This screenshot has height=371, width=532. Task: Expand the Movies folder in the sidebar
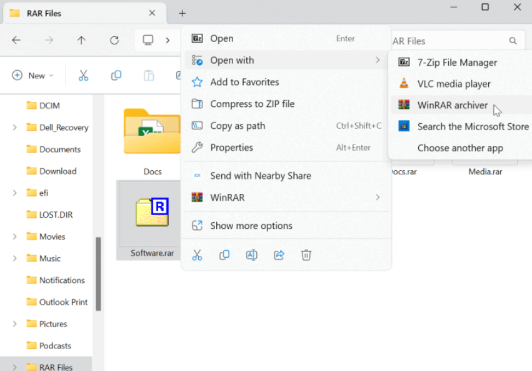[x=14, y=236]
